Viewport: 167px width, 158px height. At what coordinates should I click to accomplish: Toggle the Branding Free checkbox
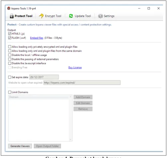click(x=10, y=67)
